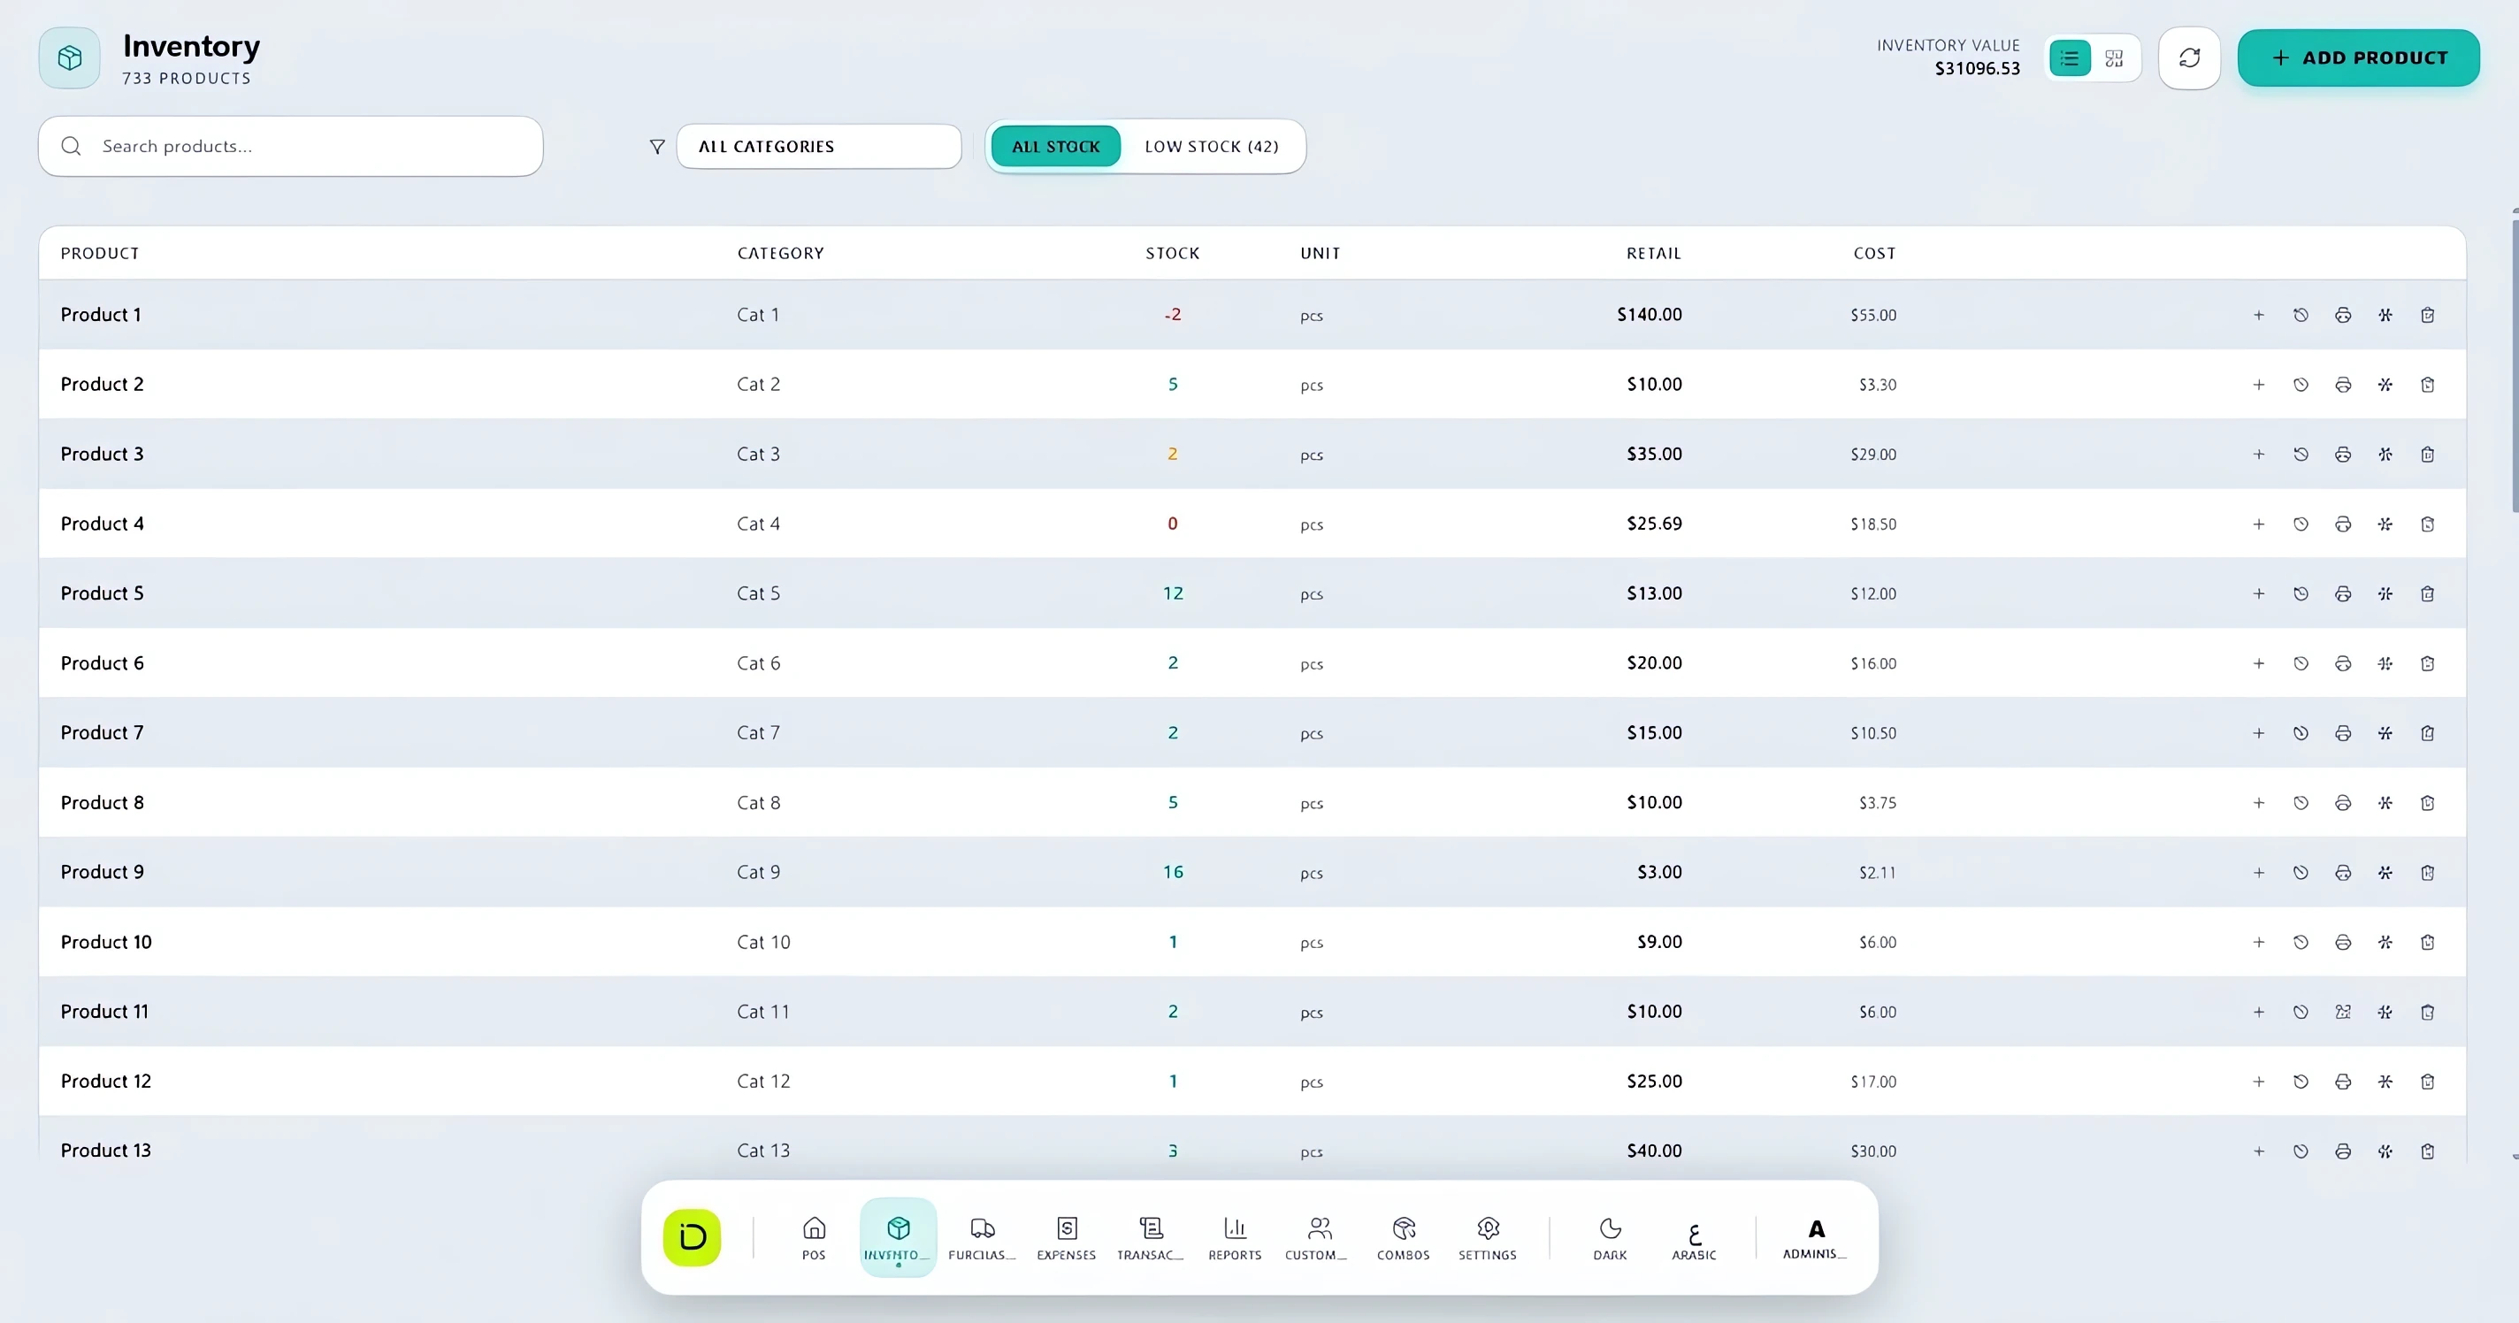
Task: Click the Stock column header
Action: (1173, 253)
